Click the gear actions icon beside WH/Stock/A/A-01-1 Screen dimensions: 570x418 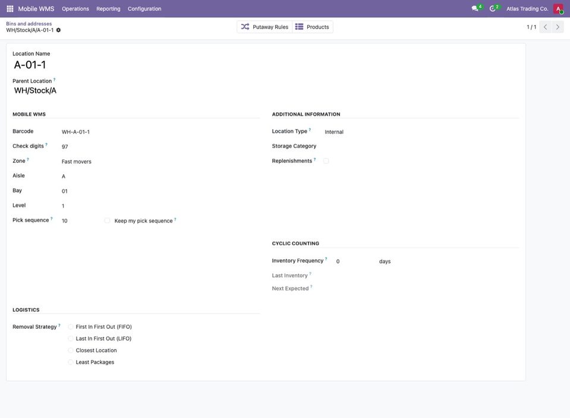[x=58, y=30]
